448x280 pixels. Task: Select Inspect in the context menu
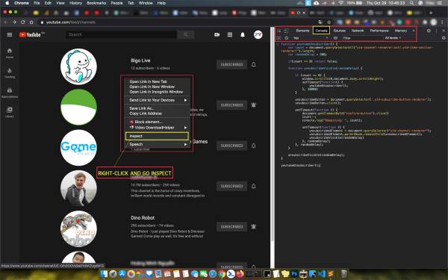(157, 136)
